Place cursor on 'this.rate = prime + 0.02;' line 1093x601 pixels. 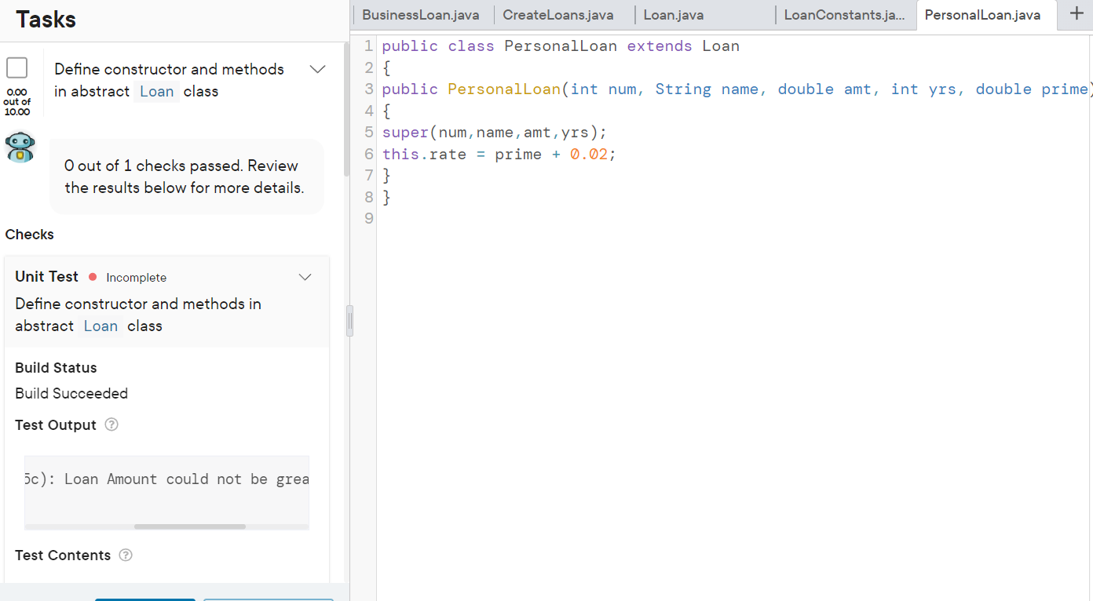(x=499, y=155)
